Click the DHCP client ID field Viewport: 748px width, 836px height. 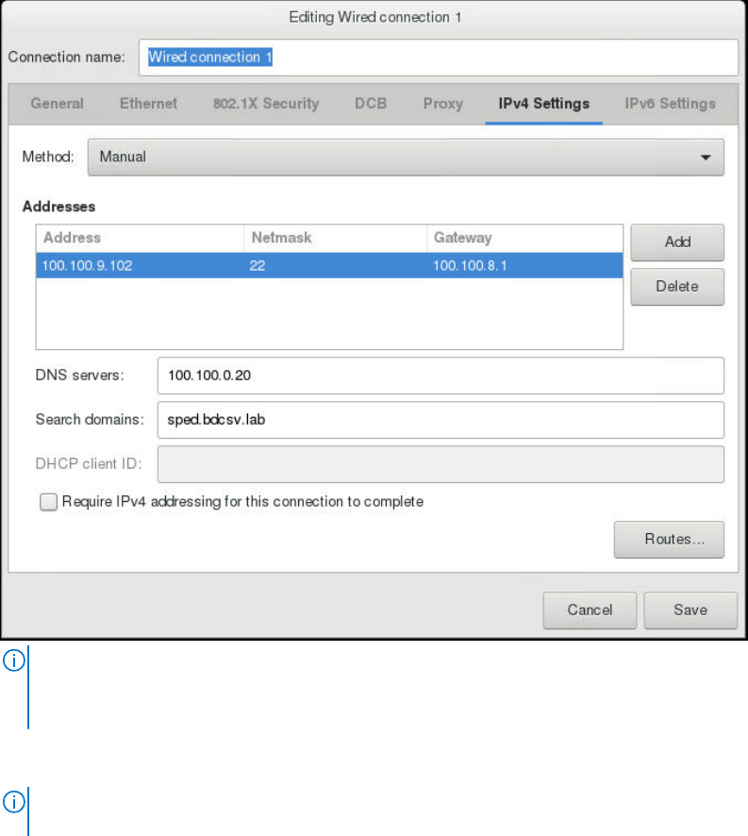(x=440, y=464)
